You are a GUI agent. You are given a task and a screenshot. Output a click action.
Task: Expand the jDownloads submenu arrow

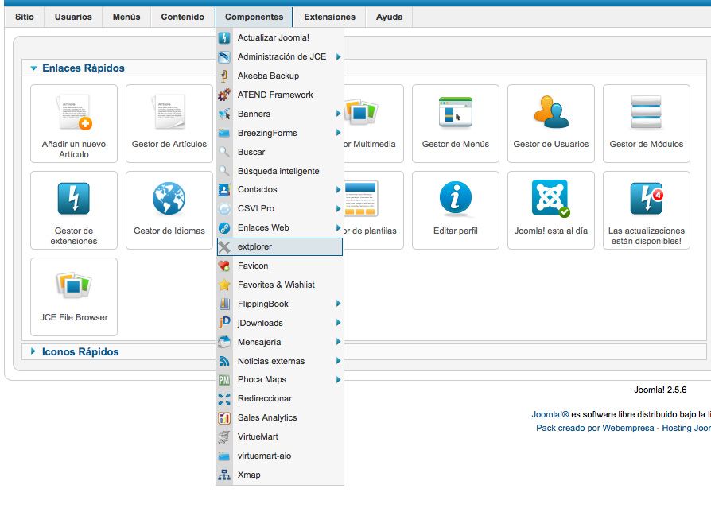pyautogui.click(x=338, y=323)
